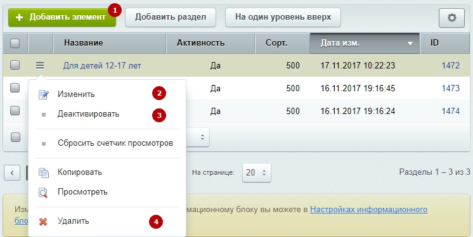Click На один уровень вверх button
Screen dimensions: 473x237
(283, 17)
